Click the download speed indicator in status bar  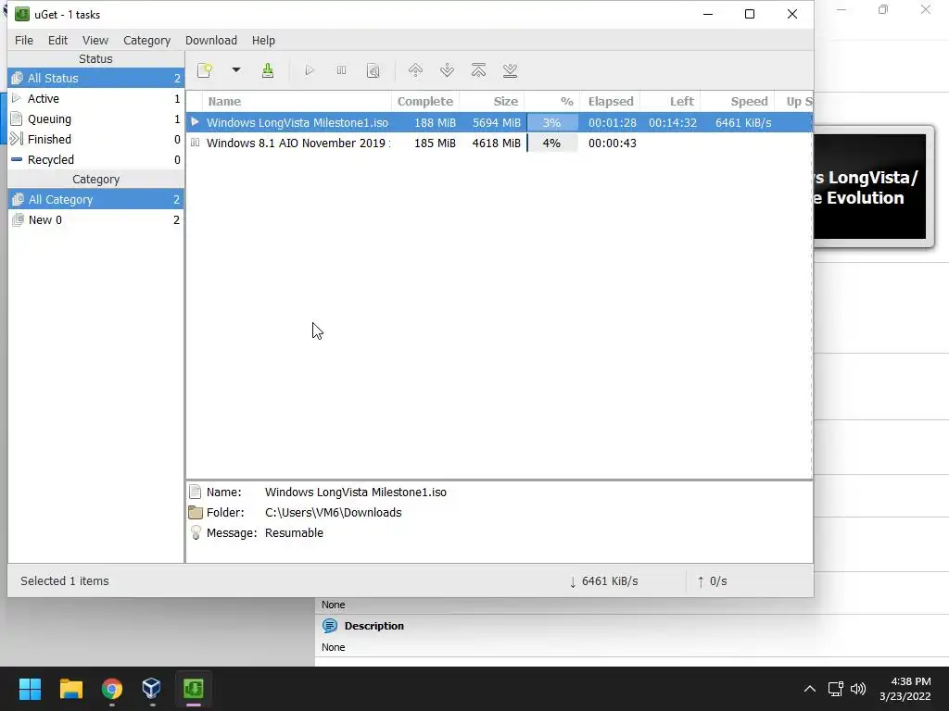603,581
